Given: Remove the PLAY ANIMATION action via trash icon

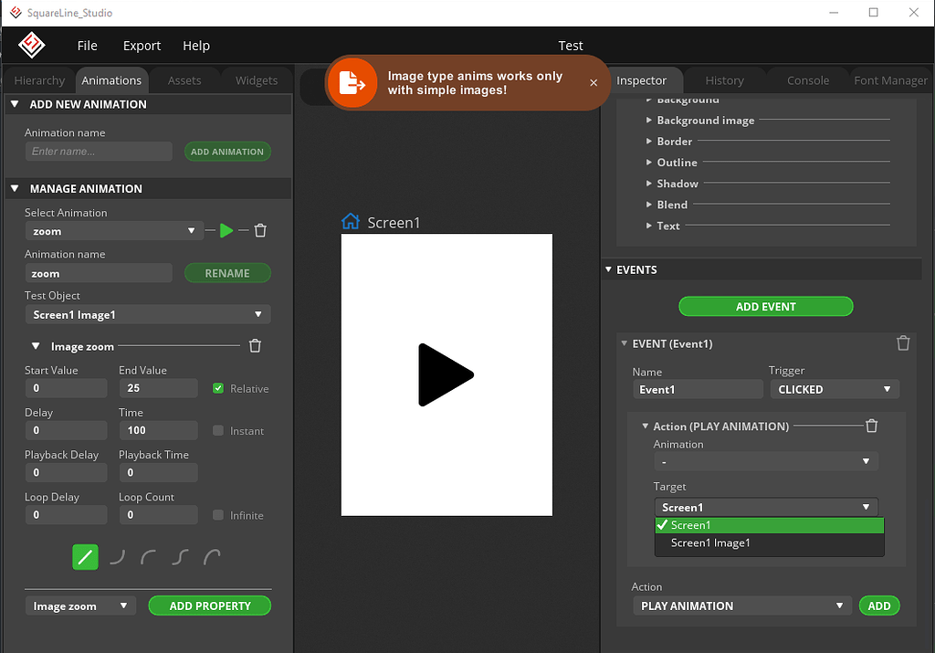Looking at the screenshot, I should coord(871,426).
